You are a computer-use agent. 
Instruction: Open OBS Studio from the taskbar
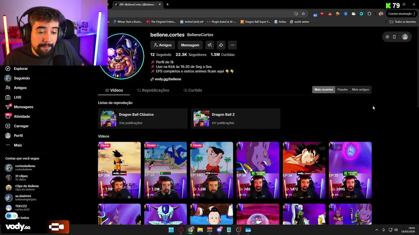(239, 230)
